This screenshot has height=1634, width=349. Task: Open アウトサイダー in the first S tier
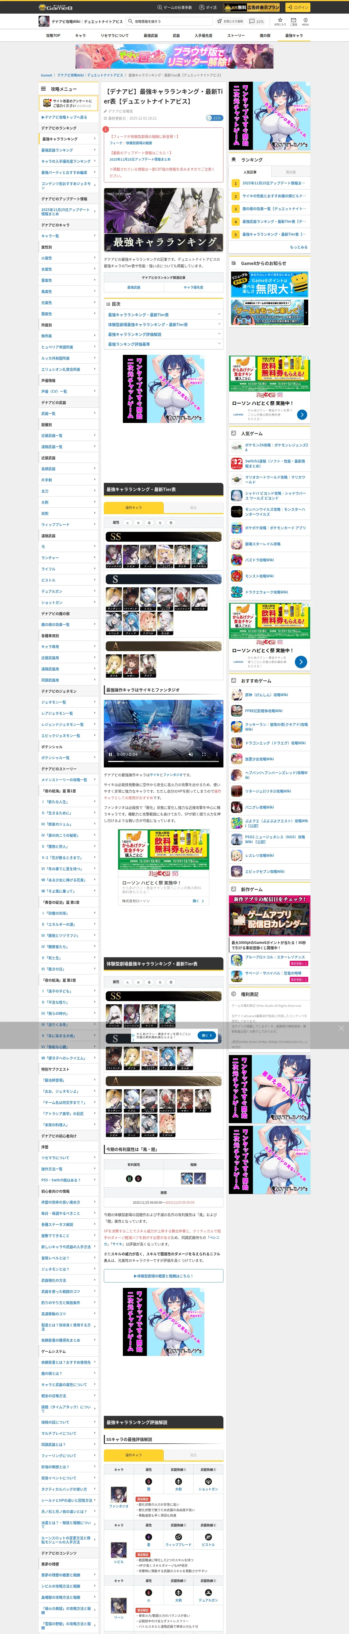point(131,599)
